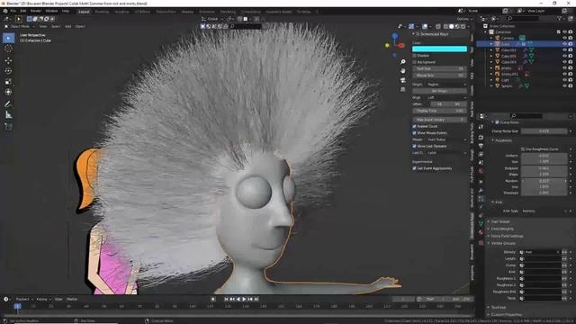Screen dimensions: 576x324
Task: Click the Font Size slider field
Action: [x=439, y=68]
